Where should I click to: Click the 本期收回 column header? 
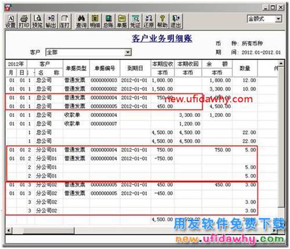[x=188, y=64]
